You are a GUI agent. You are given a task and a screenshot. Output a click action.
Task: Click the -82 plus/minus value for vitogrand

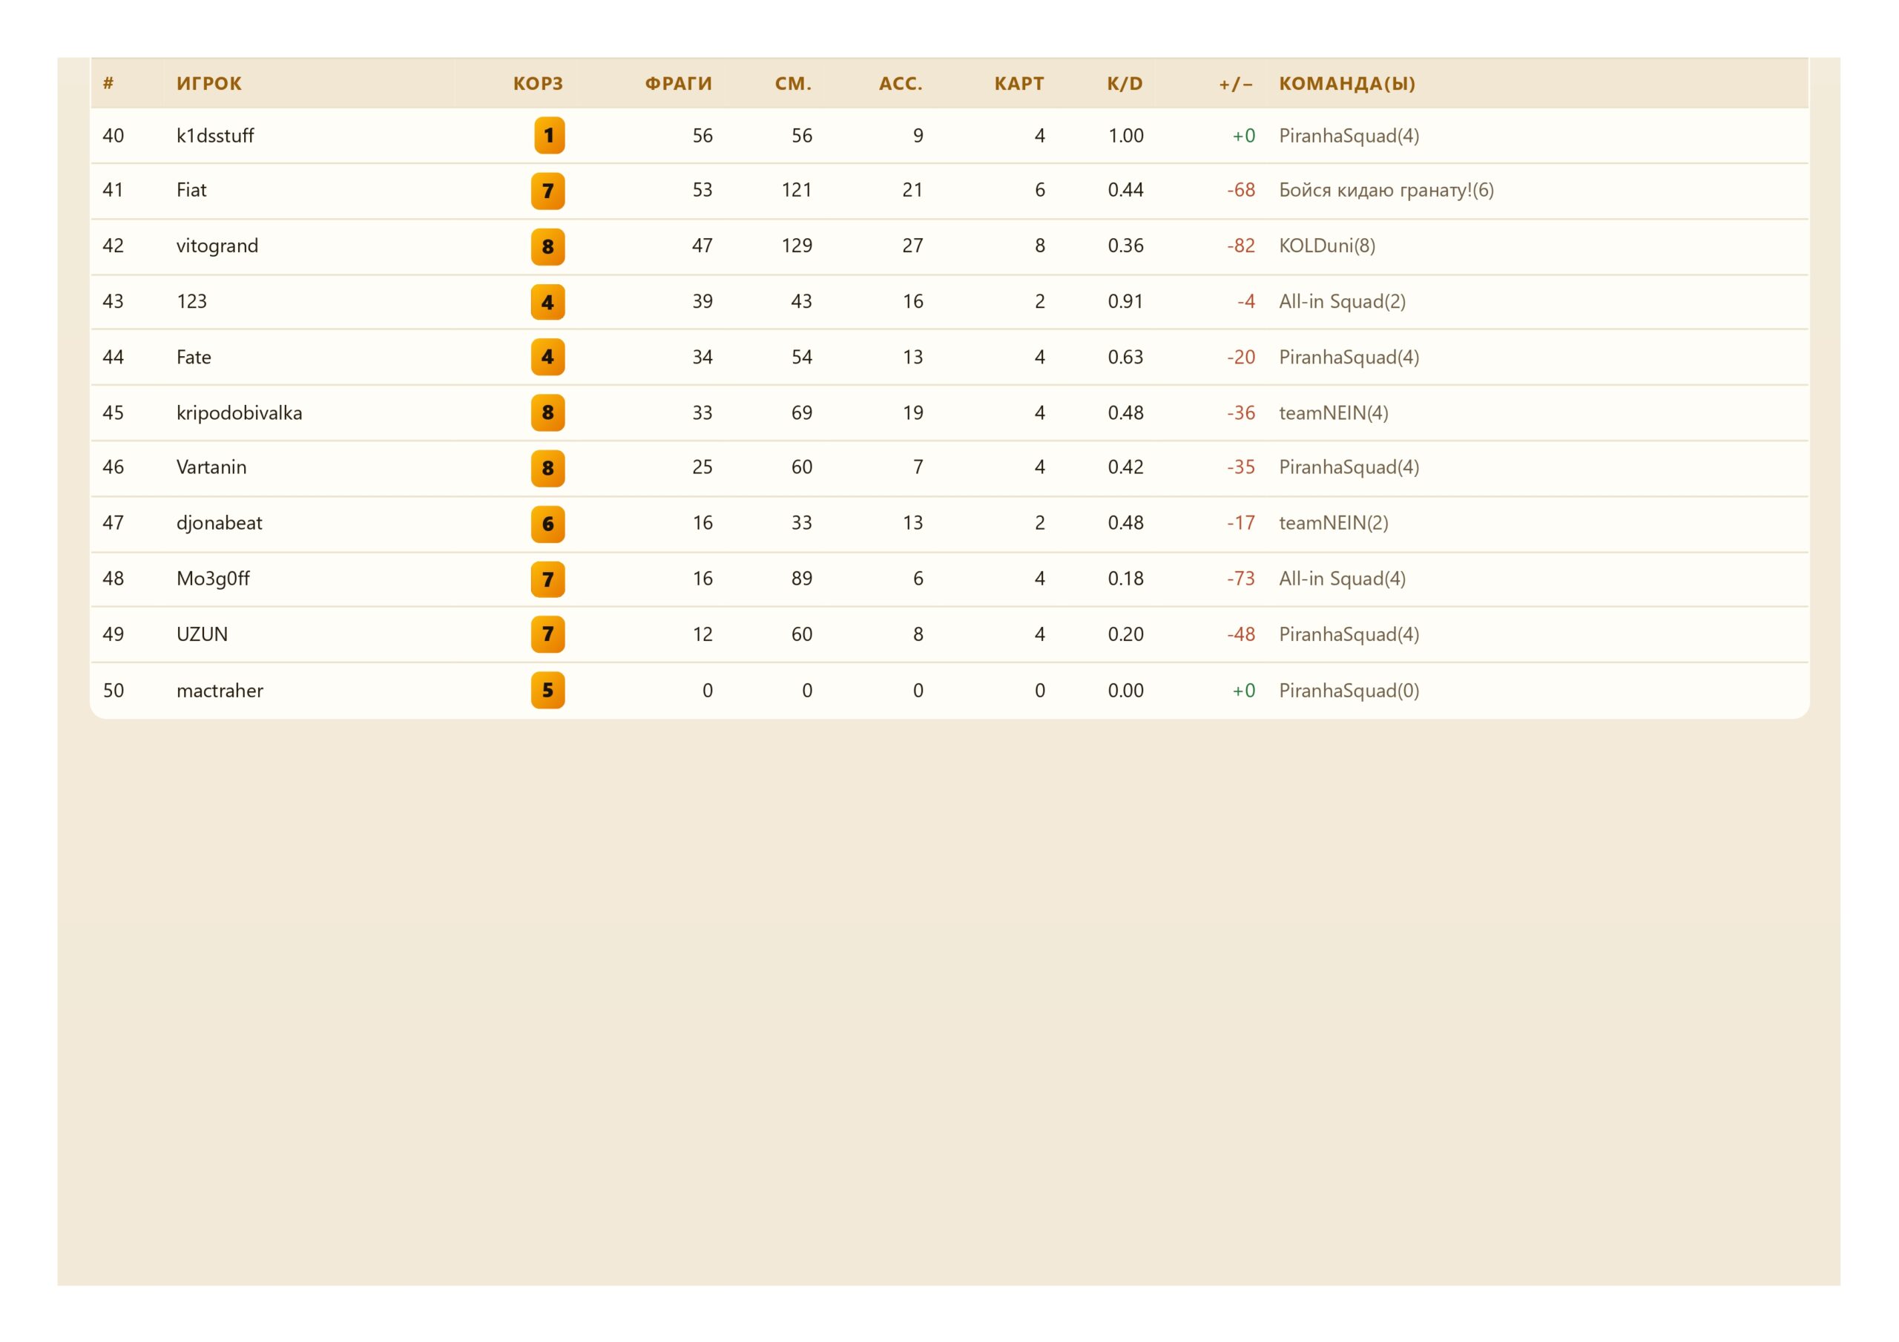tap(1240, 246)
